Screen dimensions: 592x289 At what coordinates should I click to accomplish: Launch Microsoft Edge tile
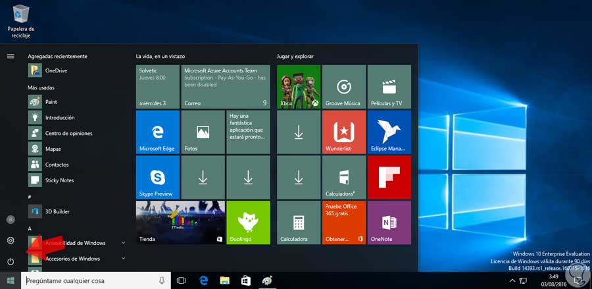pyautogui.click(x=158, y=132)
